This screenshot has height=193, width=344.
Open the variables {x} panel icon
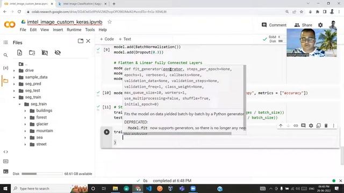(x=6, y=68)
